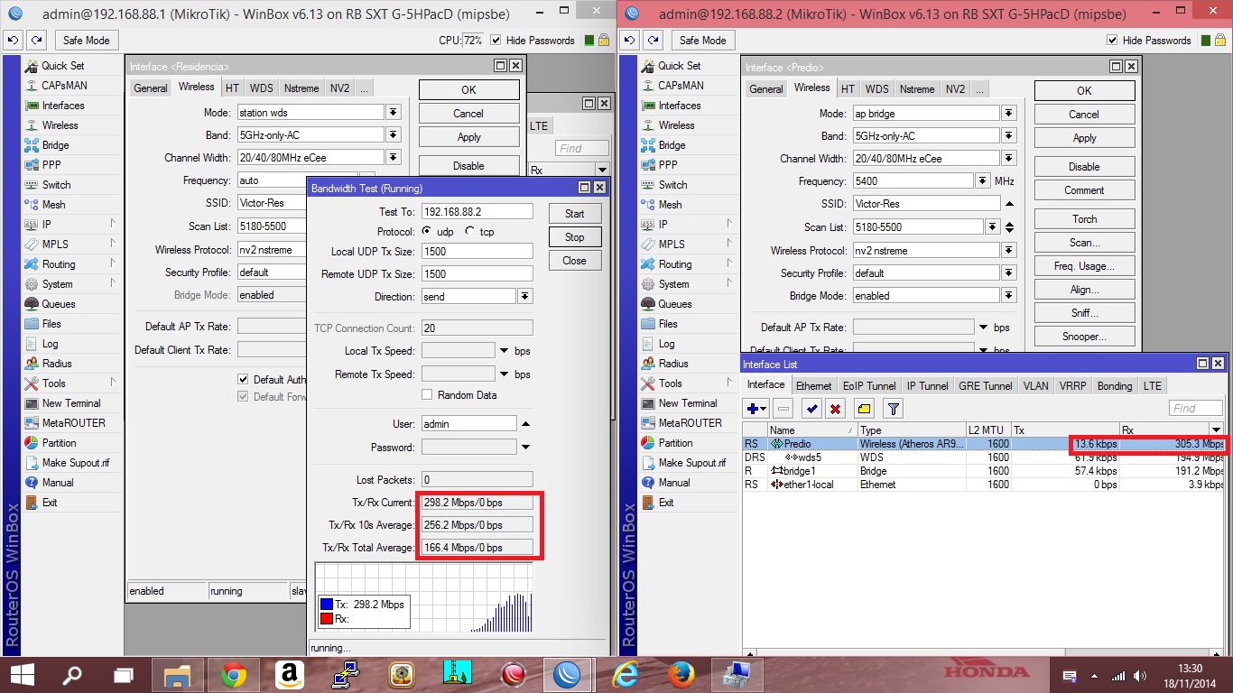The width and height of the screenshot is (1233, 693).
Task: Open Bridge in the 192.168.88.1 window sidebar
Action: coord(55,145)
